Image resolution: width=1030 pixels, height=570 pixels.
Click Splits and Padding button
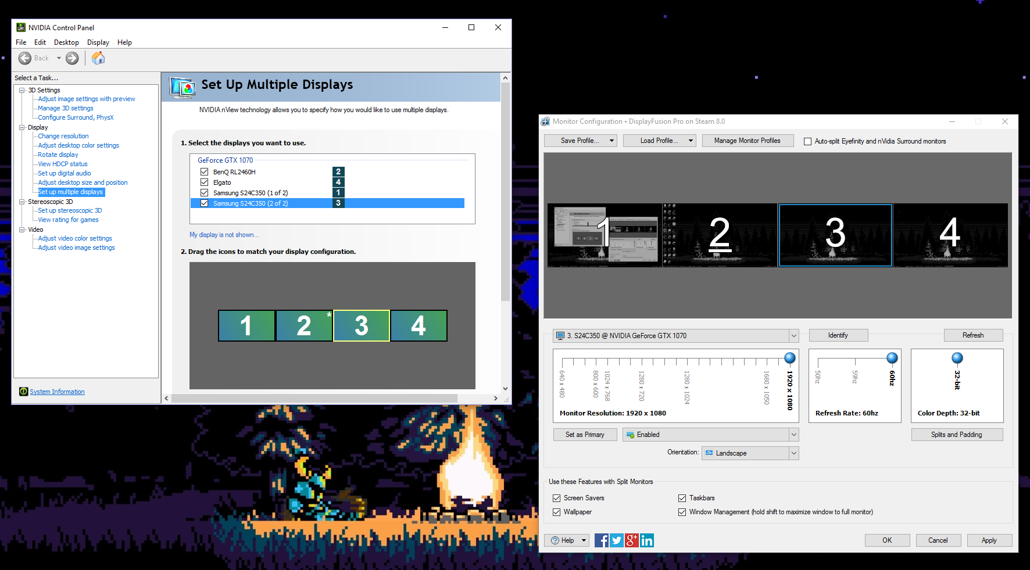(957, 435)
